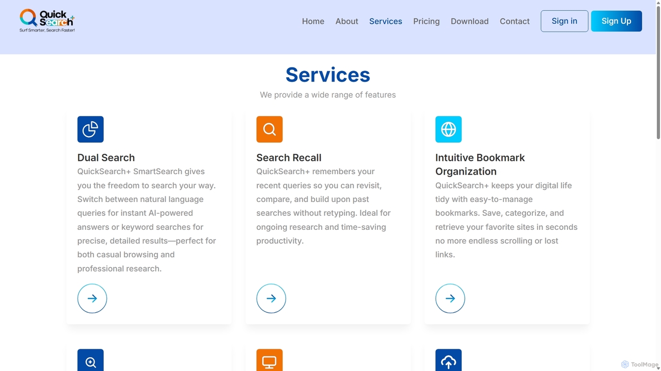Open Search Recall arrow button
The width and height of the screenshot is (661, 371).
coord(271,298)
